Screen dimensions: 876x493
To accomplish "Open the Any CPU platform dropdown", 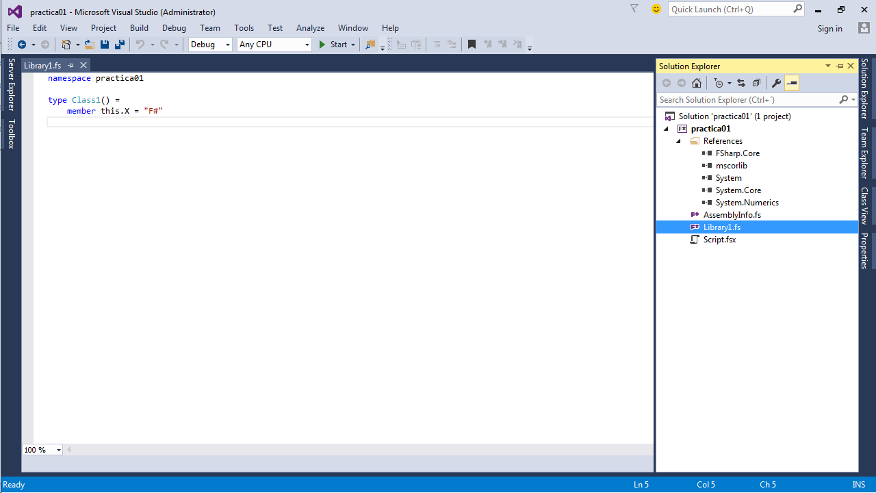I will pyautogui.click(x=274, y=45).
